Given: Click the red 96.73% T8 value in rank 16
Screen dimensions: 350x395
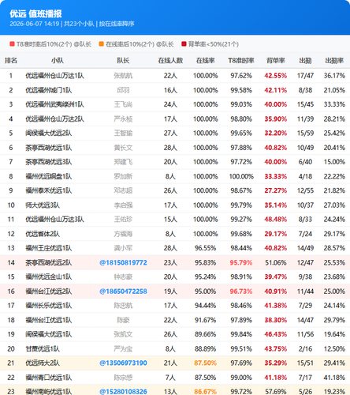Looking at the screenshot, I should coord(241,292).
